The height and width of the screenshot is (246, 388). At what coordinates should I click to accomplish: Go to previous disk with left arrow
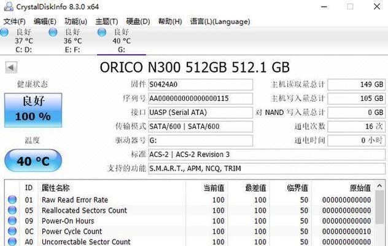click(x=11, y=67)
